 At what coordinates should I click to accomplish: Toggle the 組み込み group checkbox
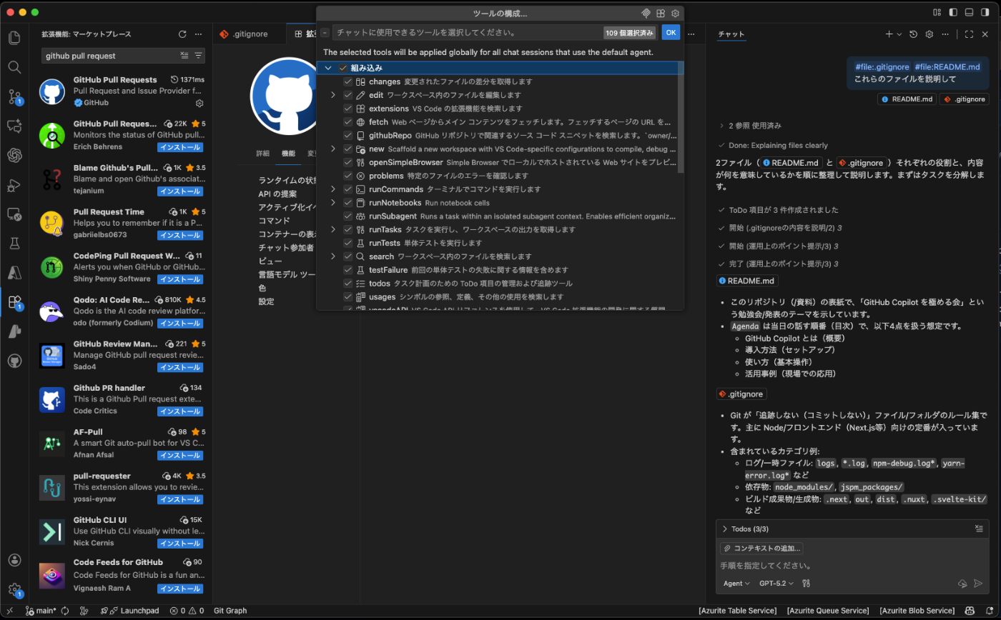(342, 68)
